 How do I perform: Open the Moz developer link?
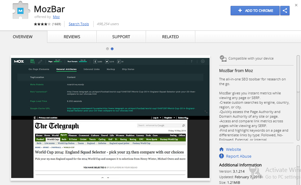tap(56, 17)
